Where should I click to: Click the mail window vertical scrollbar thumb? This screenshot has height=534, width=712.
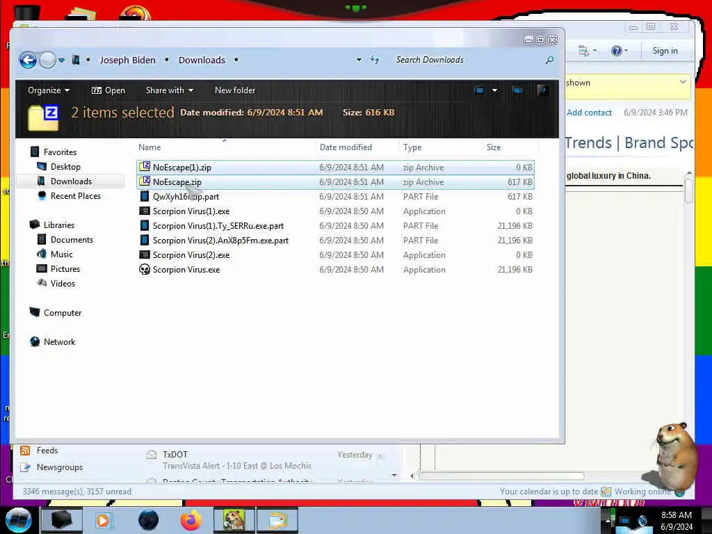[x=688, y=191]
